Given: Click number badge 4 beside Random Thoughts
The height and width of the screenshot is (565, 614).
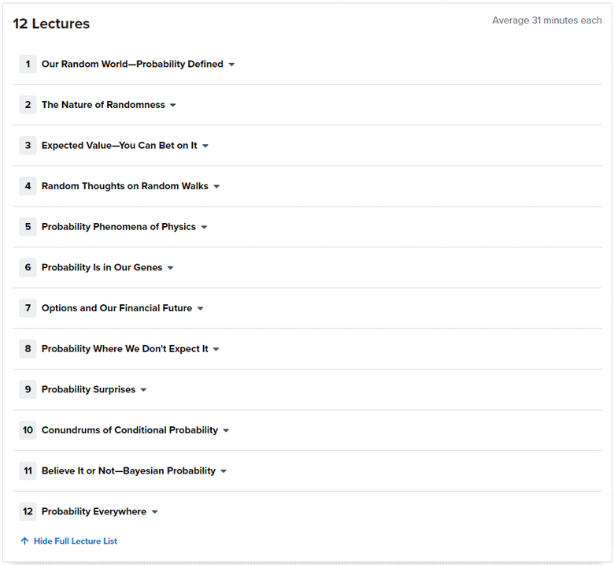Looking at the screenshot, I should click(x=28, y=186).
